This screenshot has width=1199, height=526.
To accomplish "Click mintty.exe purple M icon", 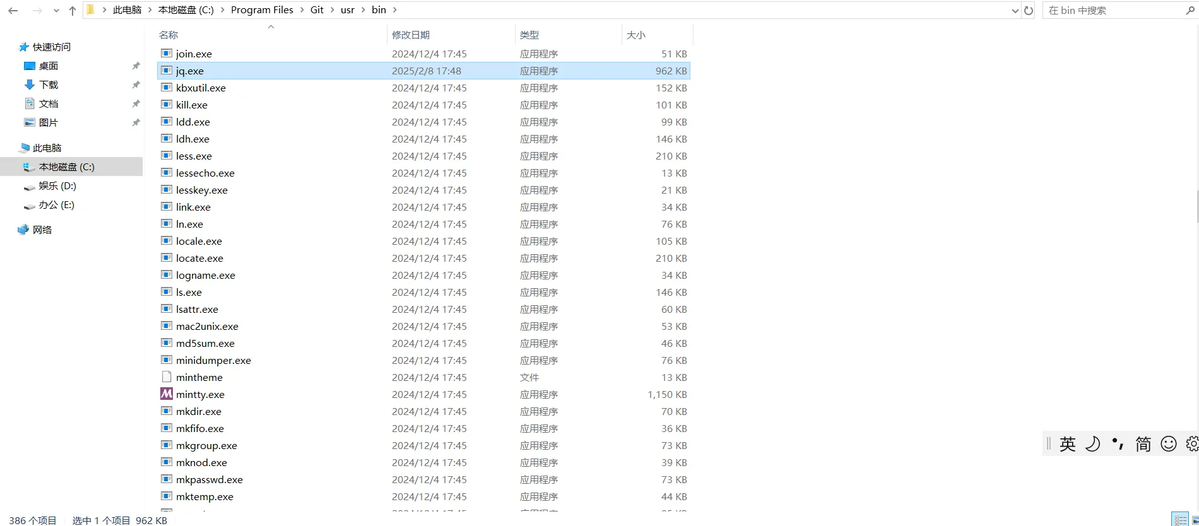I will tap(167, 394).
